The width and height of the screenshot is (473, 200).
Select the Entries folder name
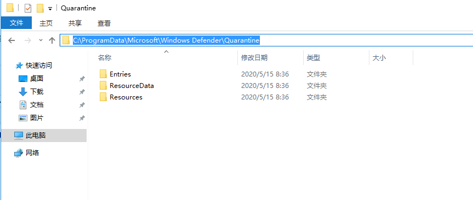[120, 74]
